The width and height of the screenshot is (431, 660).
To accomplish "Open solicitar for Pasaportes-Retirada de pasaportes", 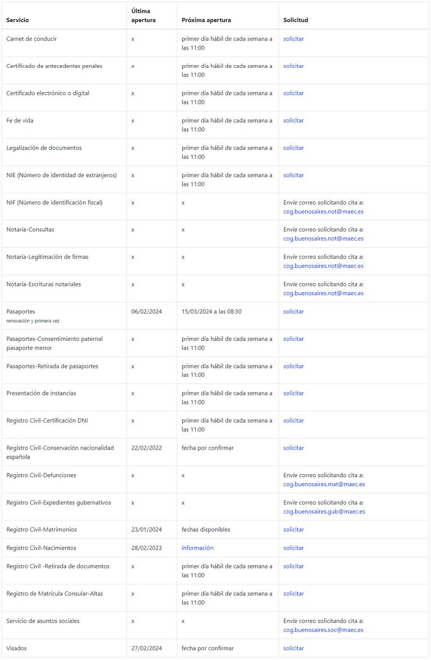I will point(294,366).
